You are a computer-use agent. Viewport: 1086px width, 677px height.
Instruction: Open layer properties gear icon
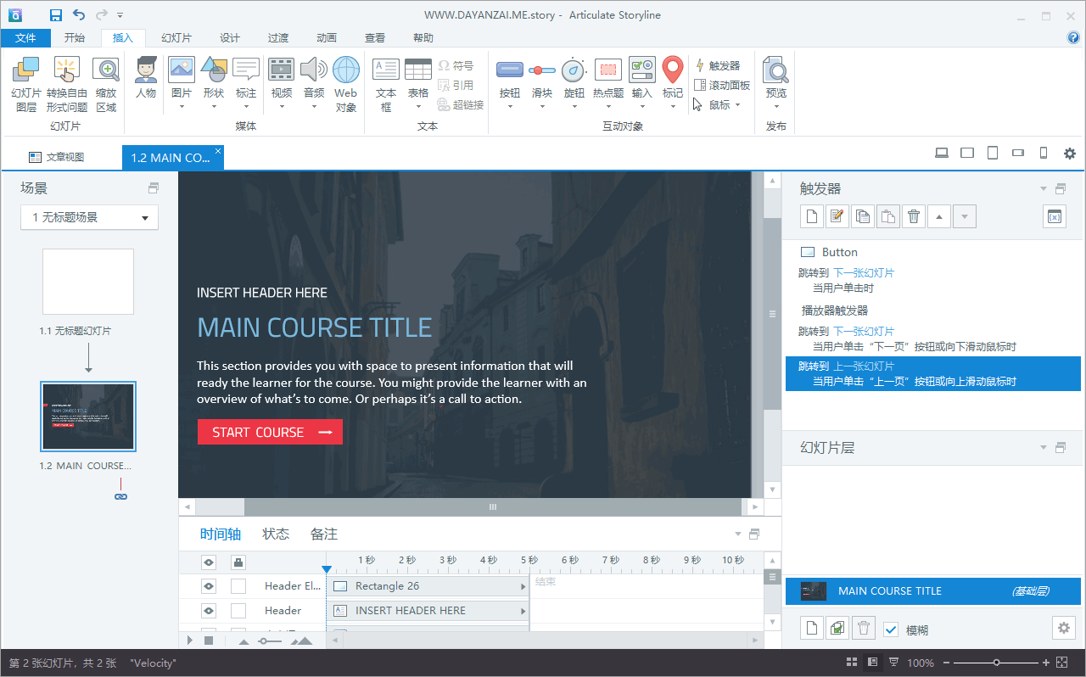1063,628
